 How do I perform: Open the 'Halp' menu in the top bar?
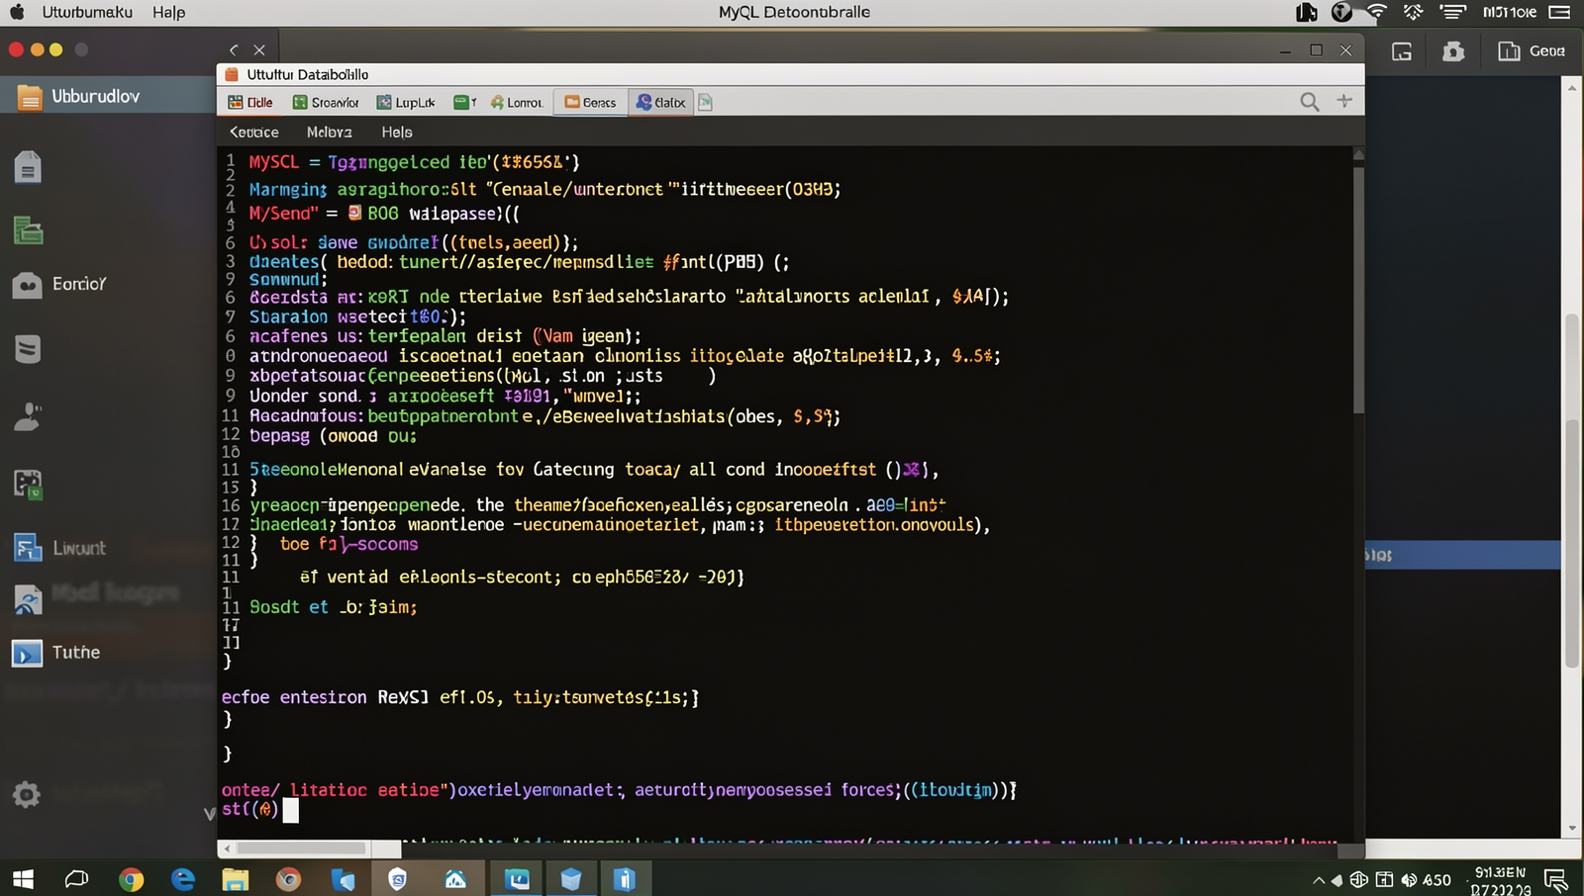tap(168, 12)
